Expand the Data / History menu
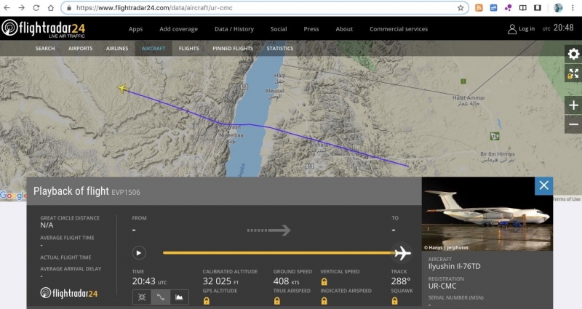 pos(234,29)
